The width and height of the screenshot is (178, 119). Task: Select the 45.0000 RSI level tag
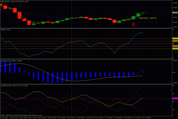tap(175, 46)
